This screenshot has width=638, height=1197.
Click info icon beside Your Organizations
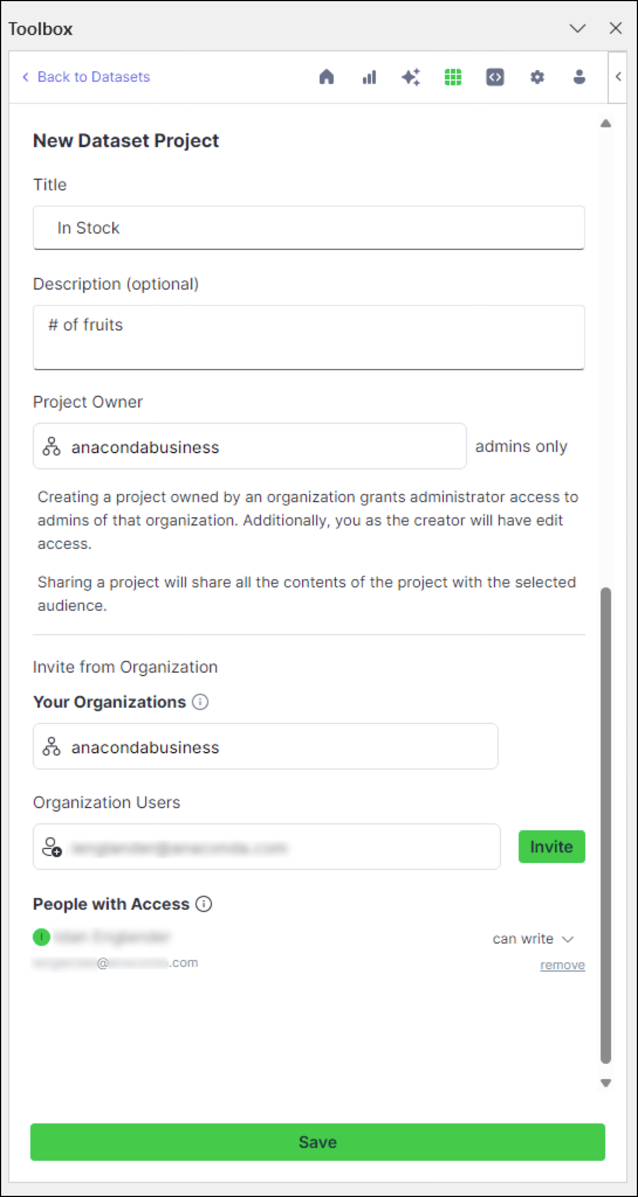(x=200, y=702)
